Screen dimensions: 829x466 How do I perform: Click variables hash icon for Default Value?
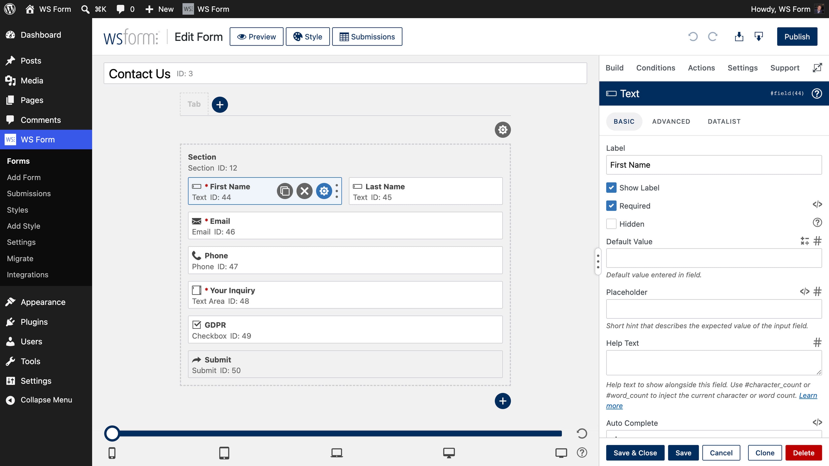(x=817, y=241)
